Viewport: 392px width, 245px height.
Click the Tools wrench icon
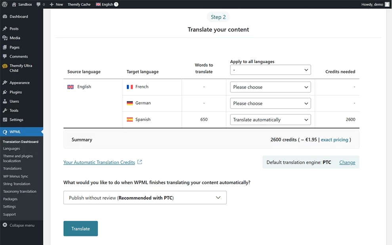point(5,111)
